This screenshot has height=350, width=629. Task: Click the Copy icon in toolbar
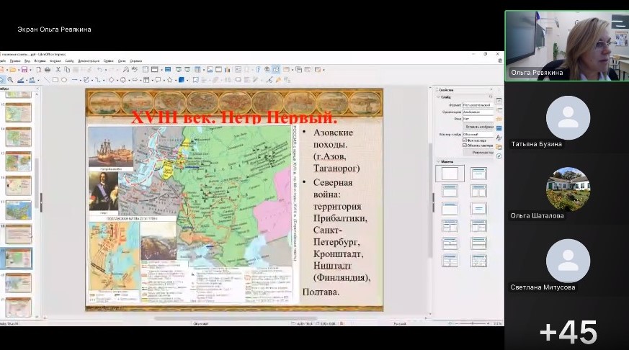68,69
